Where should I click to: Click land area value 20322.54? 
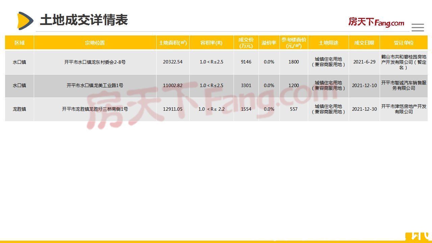(x=173, y=62)
